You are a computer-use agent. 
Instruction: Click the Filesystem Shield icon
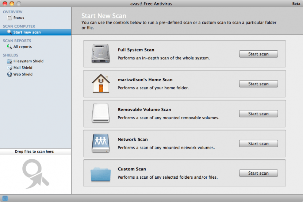9,61
